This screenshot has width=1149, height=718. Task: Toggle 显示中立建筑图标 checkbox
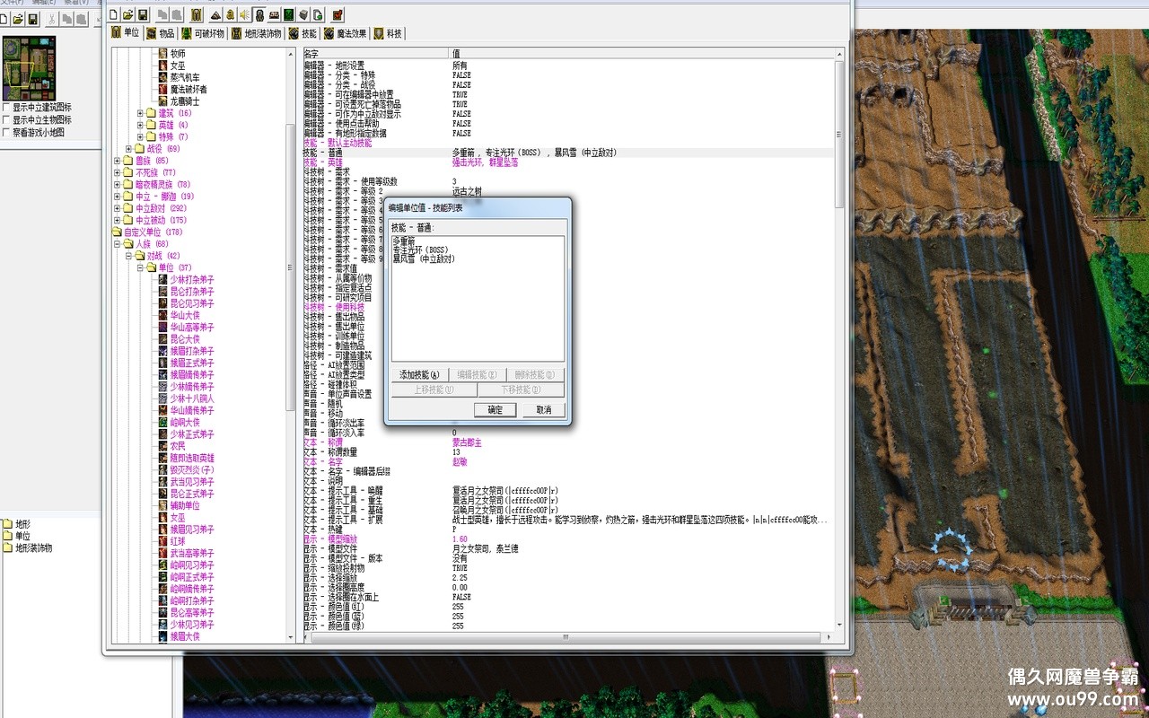pos(7,107)
